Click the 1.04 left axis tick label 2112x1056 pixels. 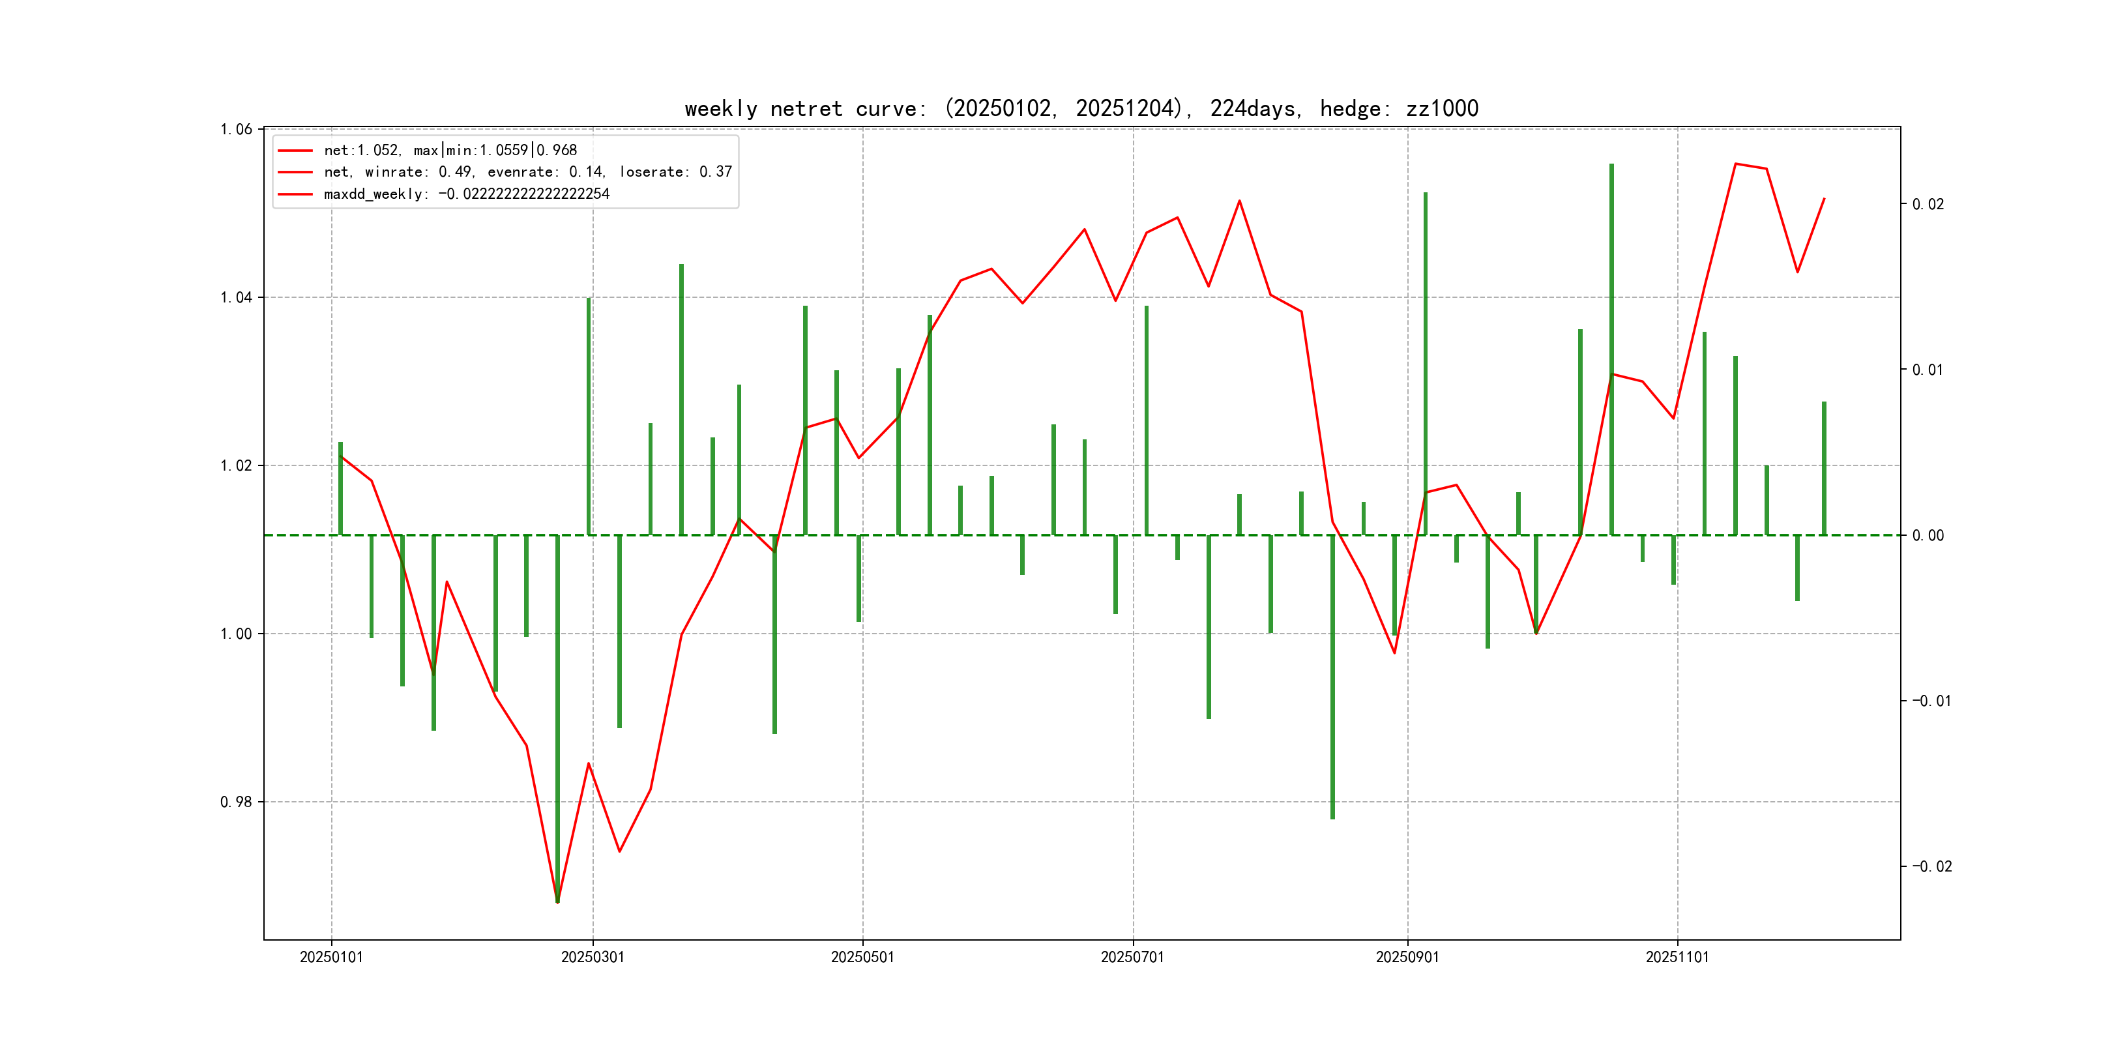236,298
